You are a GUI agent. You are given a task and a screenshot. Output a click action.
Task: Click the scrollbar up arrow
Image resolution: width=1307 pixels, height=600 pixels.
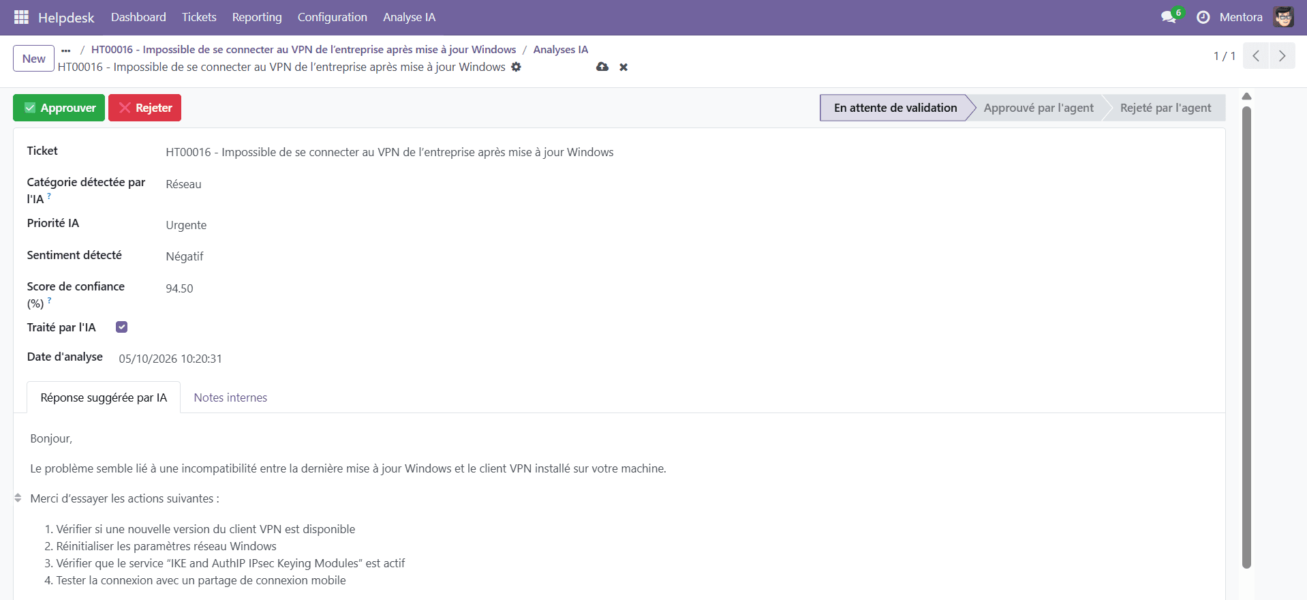(1246, 97)
